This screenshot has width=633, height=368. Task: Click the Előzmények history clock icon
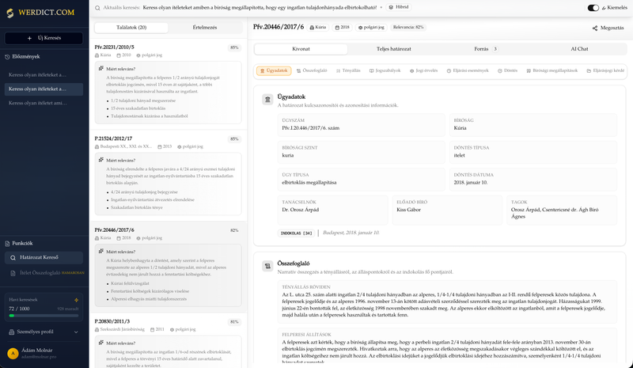pyautogui.click(x=8, y=57)
